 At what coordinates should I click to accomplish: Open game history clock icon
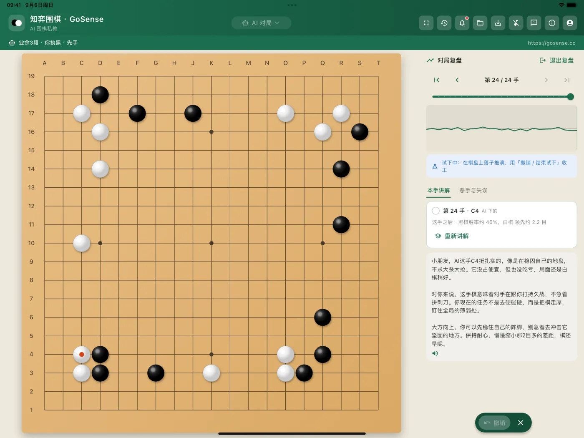[444, 23]
